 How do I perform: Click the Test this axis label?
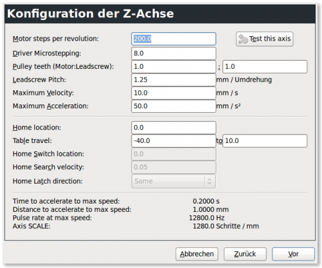point(270,39)
